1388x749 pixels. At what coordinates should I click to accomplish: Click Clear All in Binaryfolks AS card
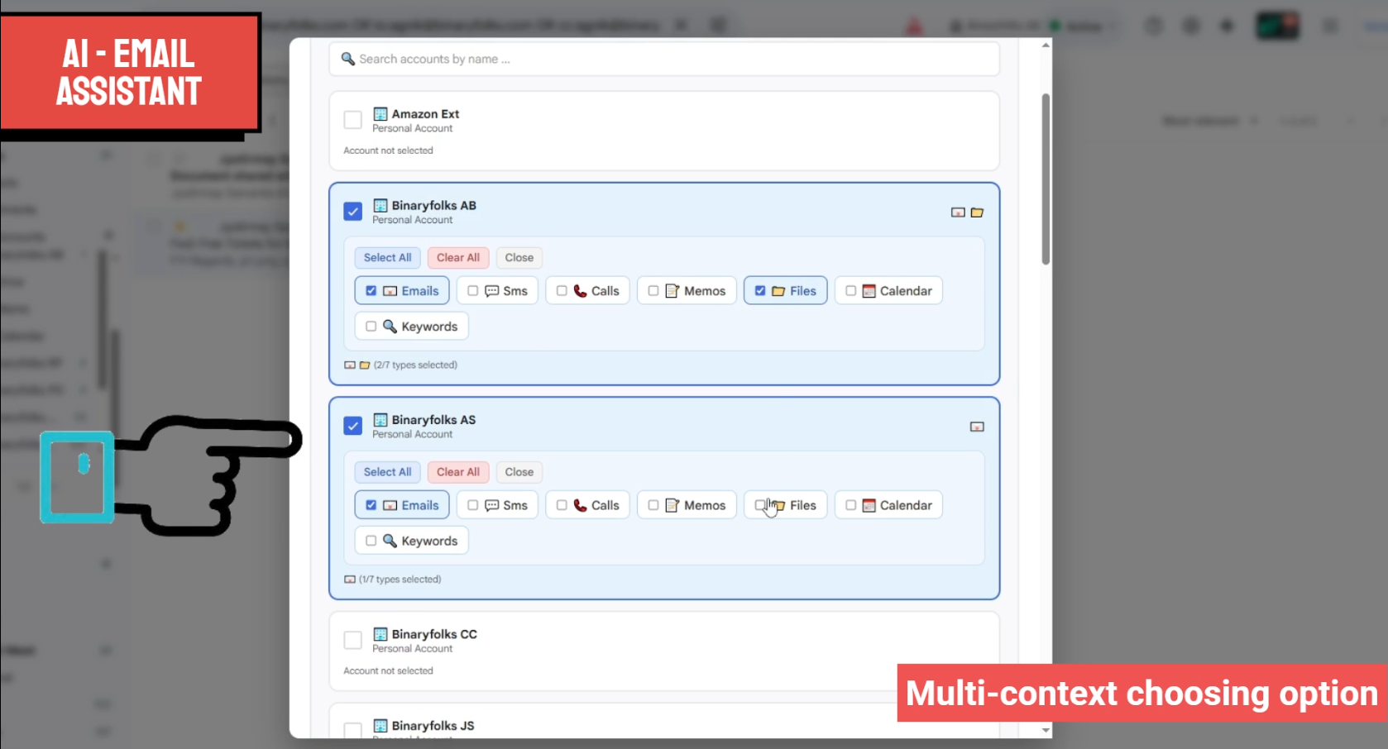click(458, 472)
